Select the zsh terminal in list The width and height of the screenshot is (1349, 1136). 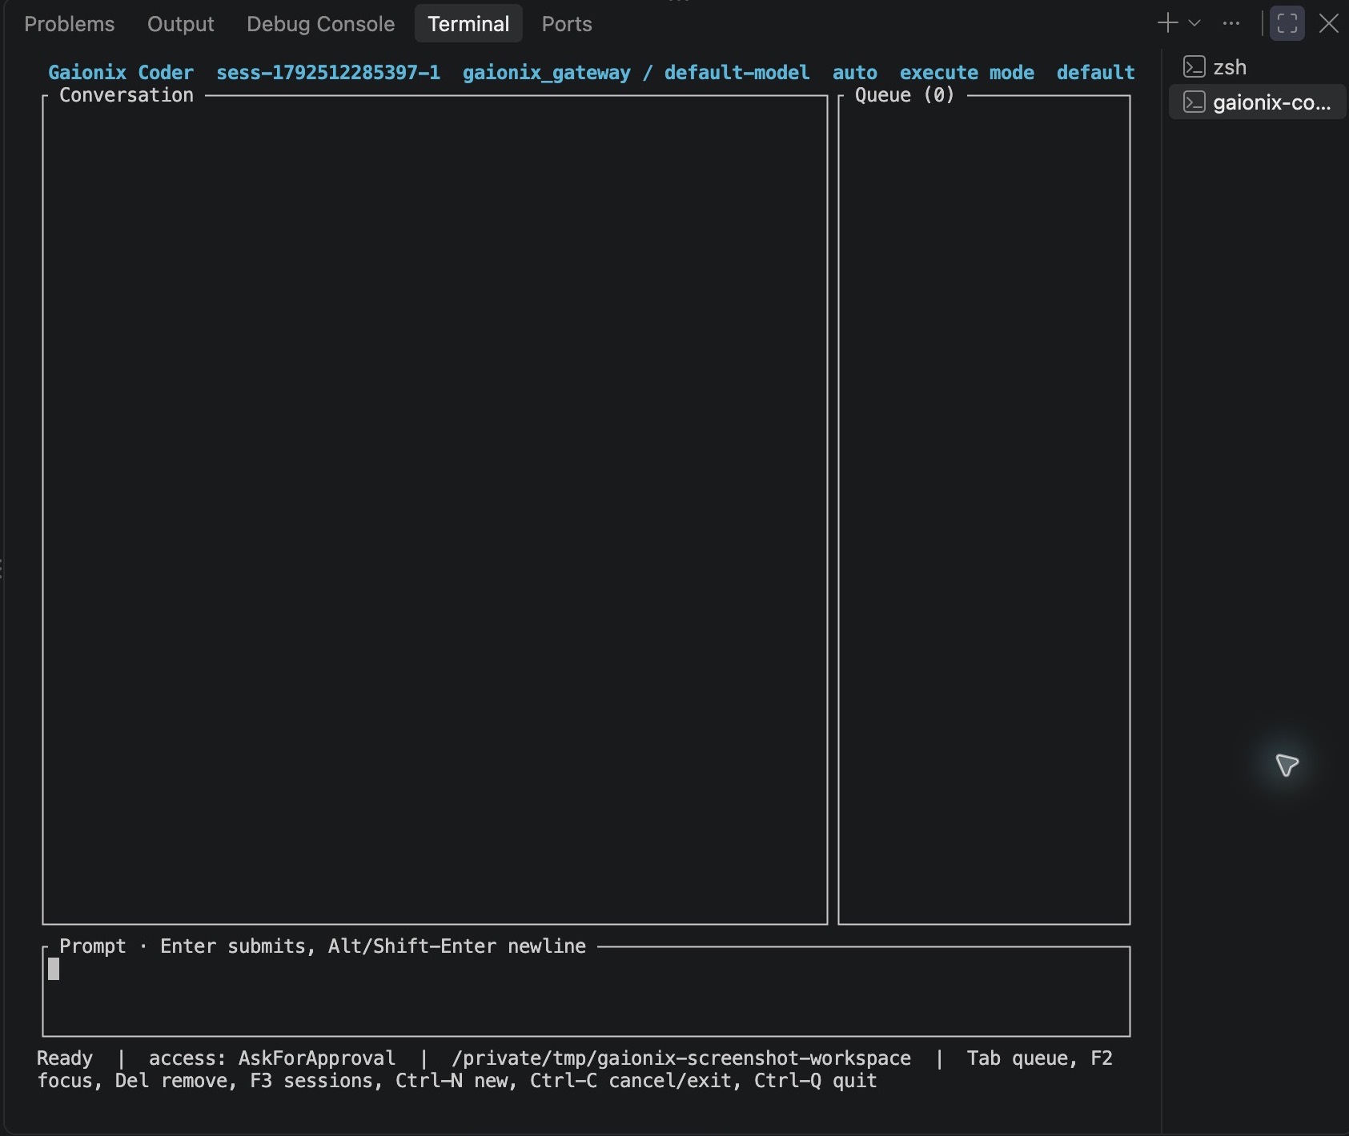(x=1257, y=67)
